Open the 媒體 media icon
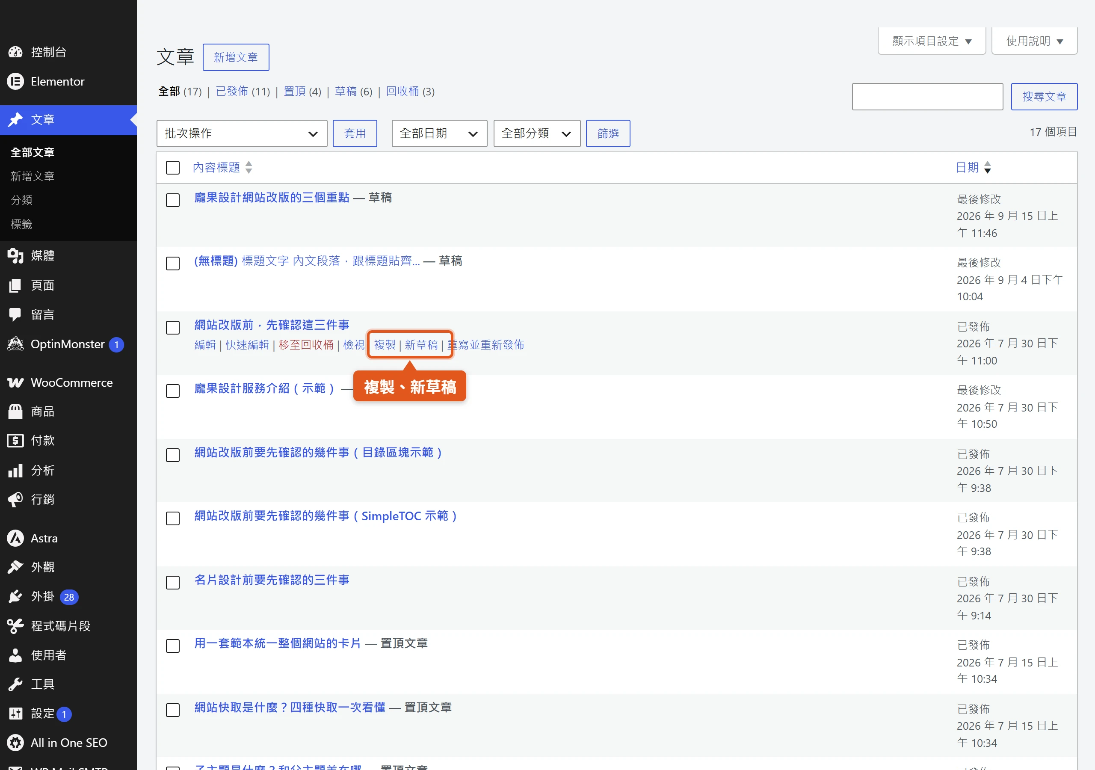The height and width of the screenshot is (770, 1095). coord(15,256)
